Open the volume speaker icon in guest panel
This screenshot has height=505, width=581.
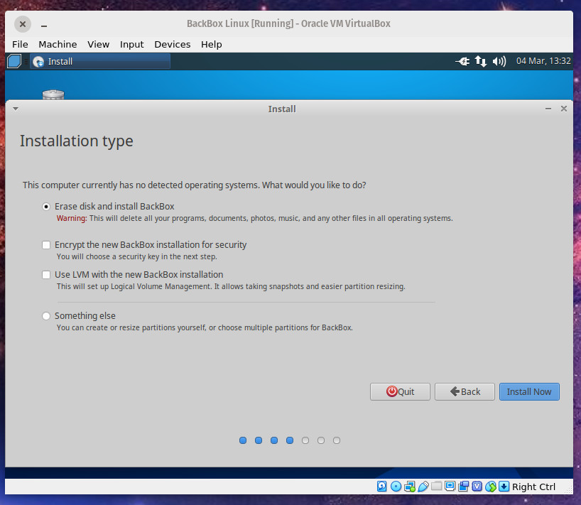(499, 62)
